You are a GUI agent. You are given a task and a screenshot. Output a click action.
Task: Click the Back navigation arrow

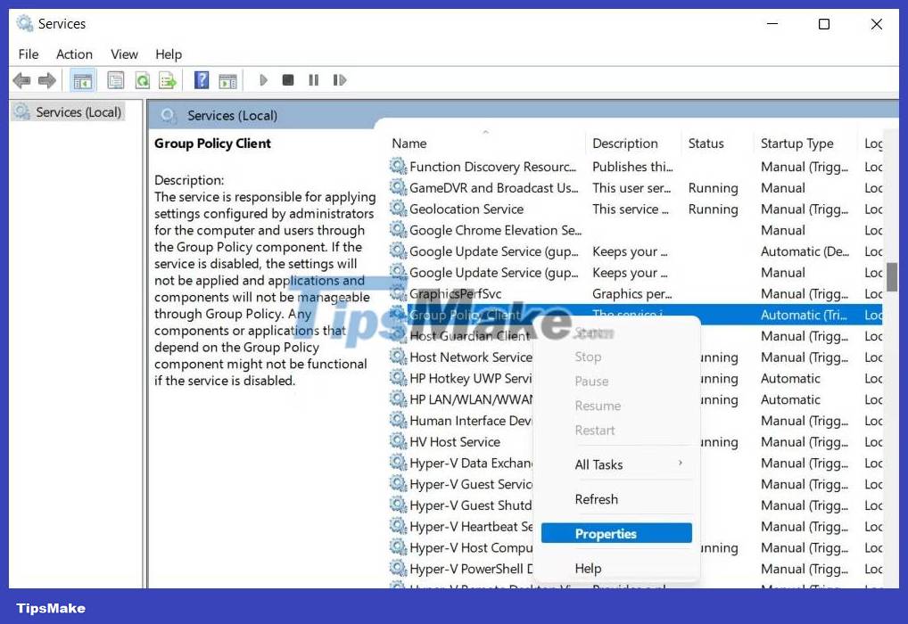click(x=21, y=79)
